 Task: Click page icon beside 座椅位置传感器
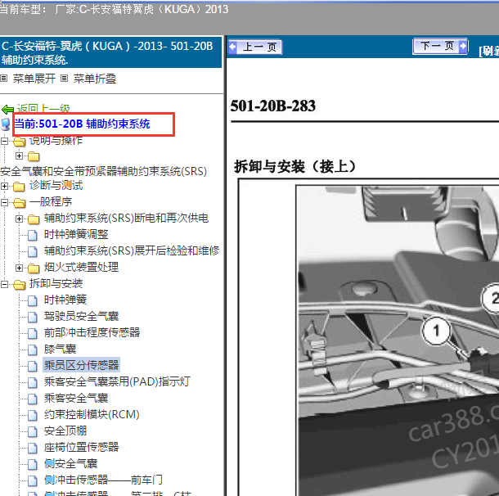(x=33, y=448)
